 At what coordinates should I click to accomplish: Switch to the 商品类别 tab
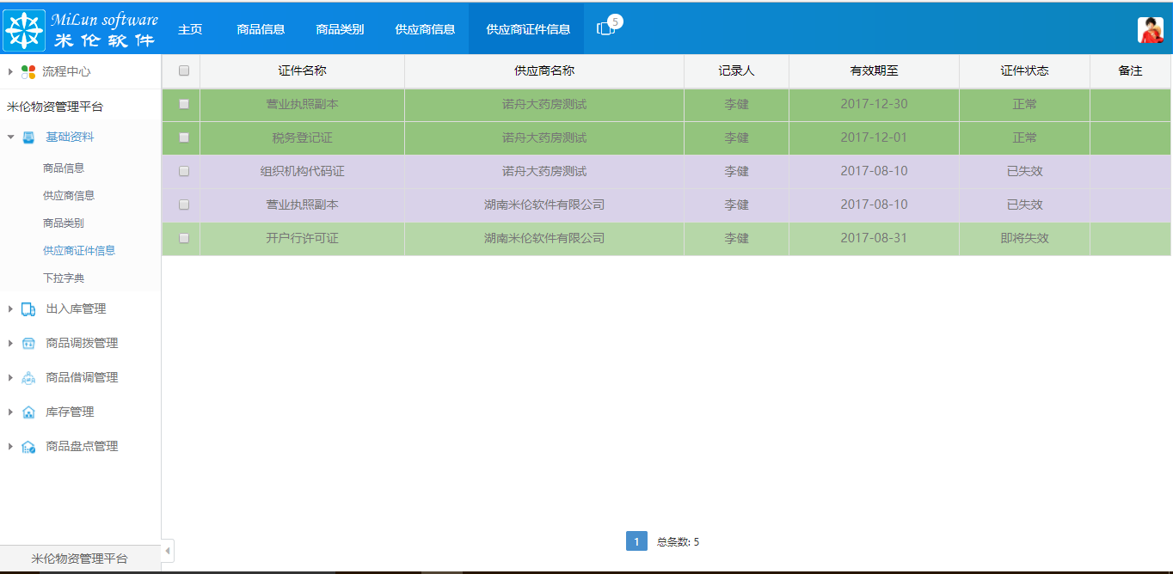tap(340, 27)
